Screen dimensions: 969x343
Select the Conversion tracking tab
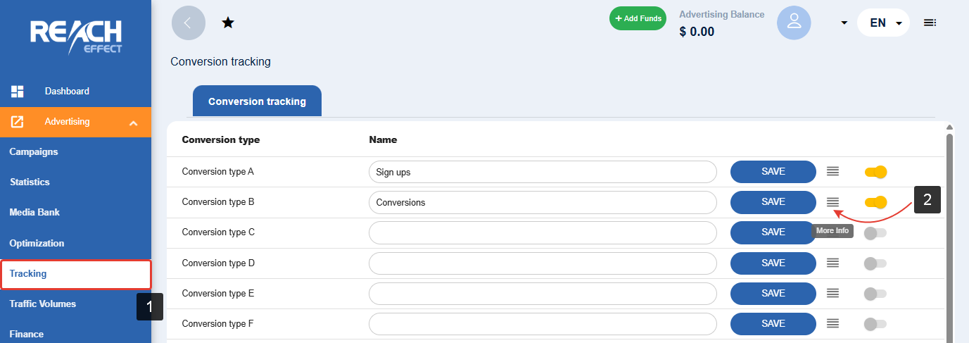(x=257, y=101)
